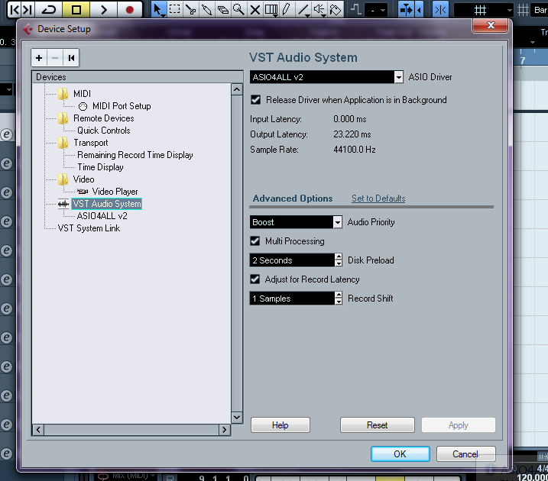This screenshot has width=548, height=481.
Task: Activate the red Record button
Action: pos(130,9)
